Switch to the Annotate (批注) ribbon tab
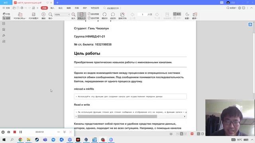Viewport: 255px width, 143px height. point(60,8)
